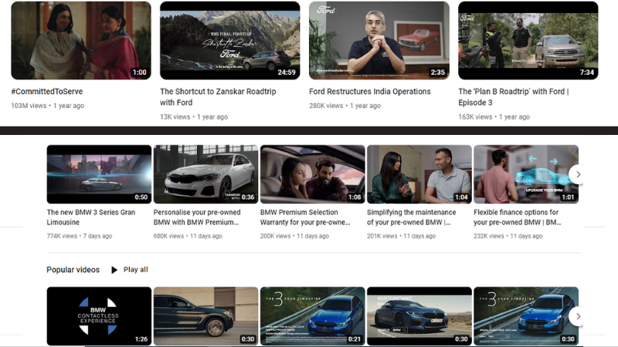This screenshot has width=618, height=347.
Task: Open BMW Premium Selection Warranty thumbnail
Action: [313, 174]
